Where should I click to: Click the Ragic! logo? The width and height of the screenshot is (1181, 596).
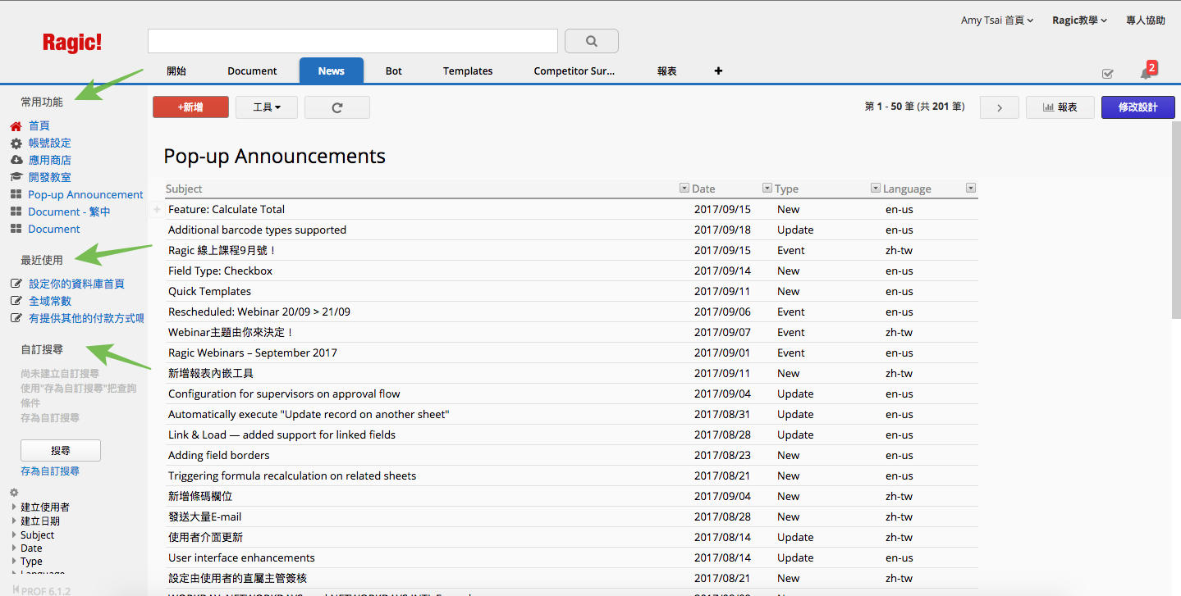pos(72,43)
